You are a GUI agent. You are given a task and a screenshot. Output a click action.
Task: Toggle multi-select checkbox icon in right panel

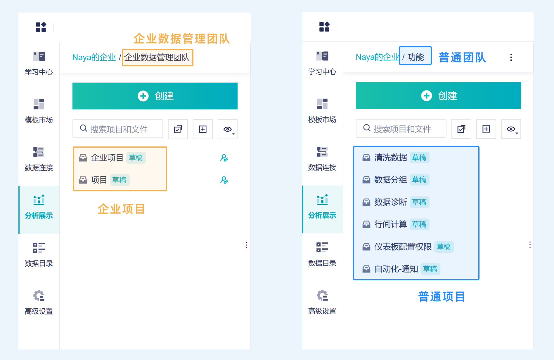[x=461, y=129]
